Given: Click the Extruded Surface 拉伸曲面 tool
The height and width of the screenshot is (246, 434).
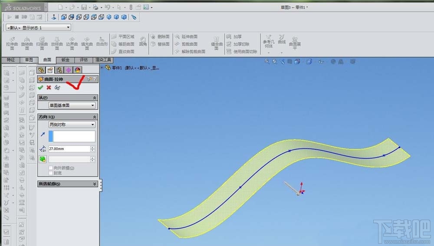Looking at the screenshot, I should pos(12,43).
